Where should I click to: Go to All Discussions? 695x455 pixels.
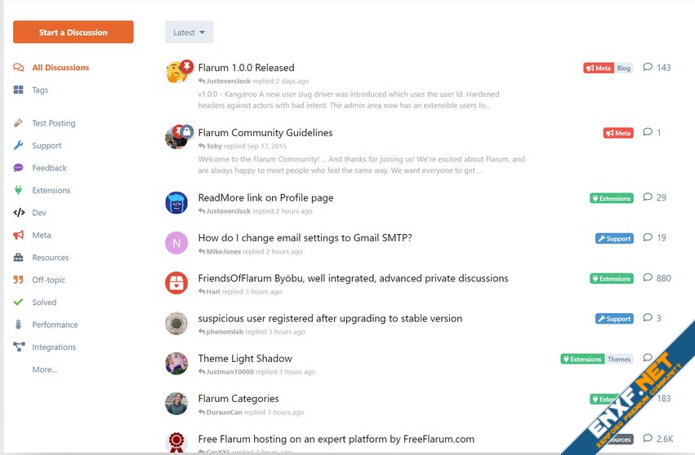pos(60,68)
